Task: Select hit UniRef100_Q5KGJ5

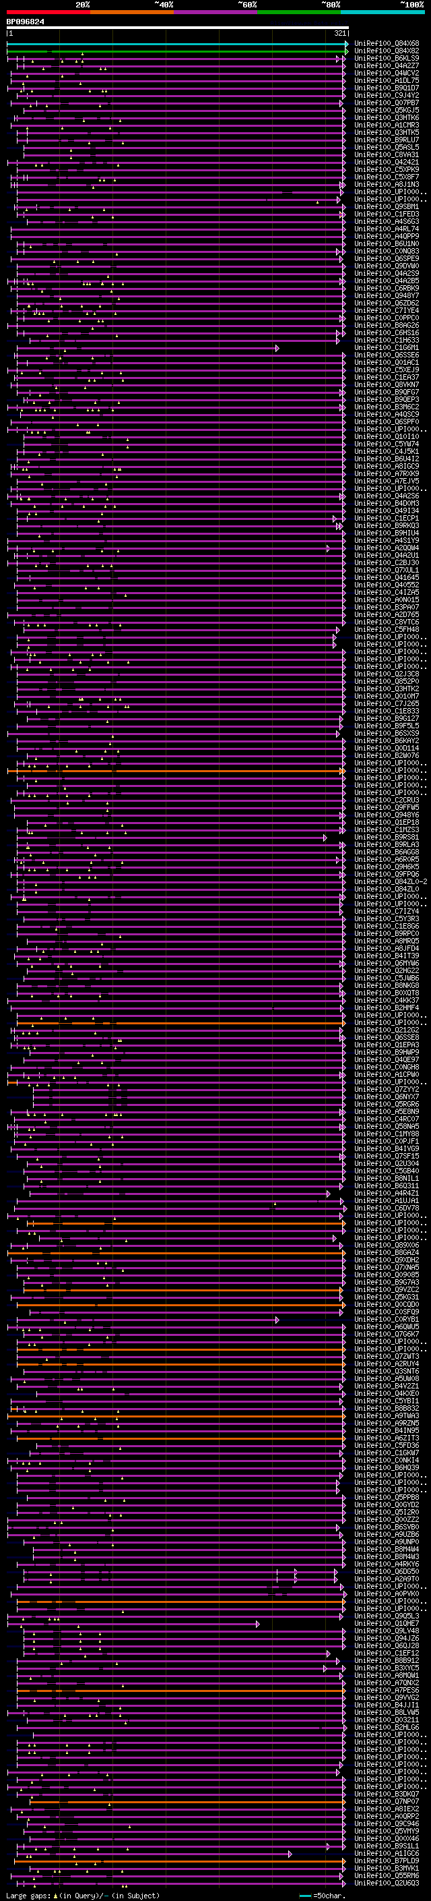Action: (386, 110)
